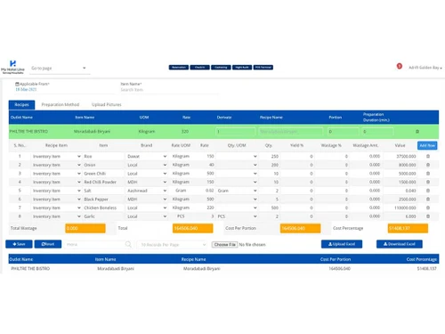Delete the Chicken Boneless row
This screenshot has width=445, height=334.
(x=428, y=208)
